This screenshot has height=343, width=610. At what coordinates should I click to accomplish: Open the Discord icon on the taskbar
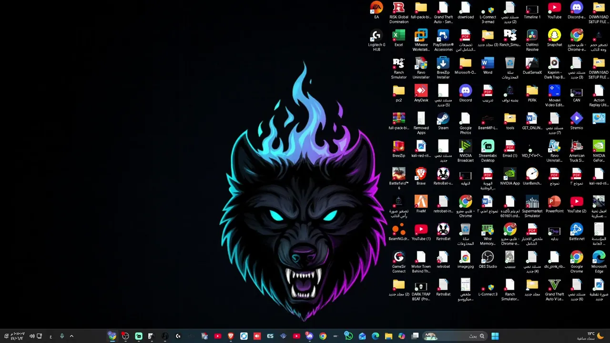point(309,336)
